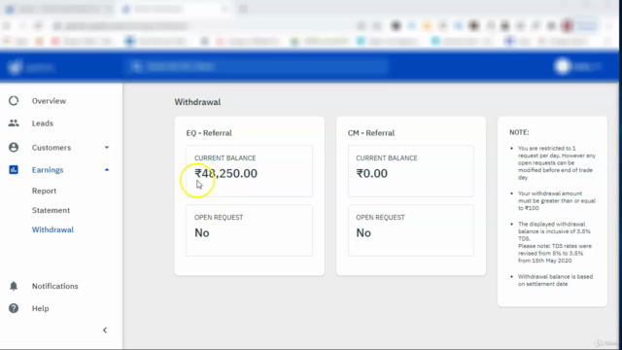Open Leads in sidebar
The image size is (622, 350).
point(43,123)
